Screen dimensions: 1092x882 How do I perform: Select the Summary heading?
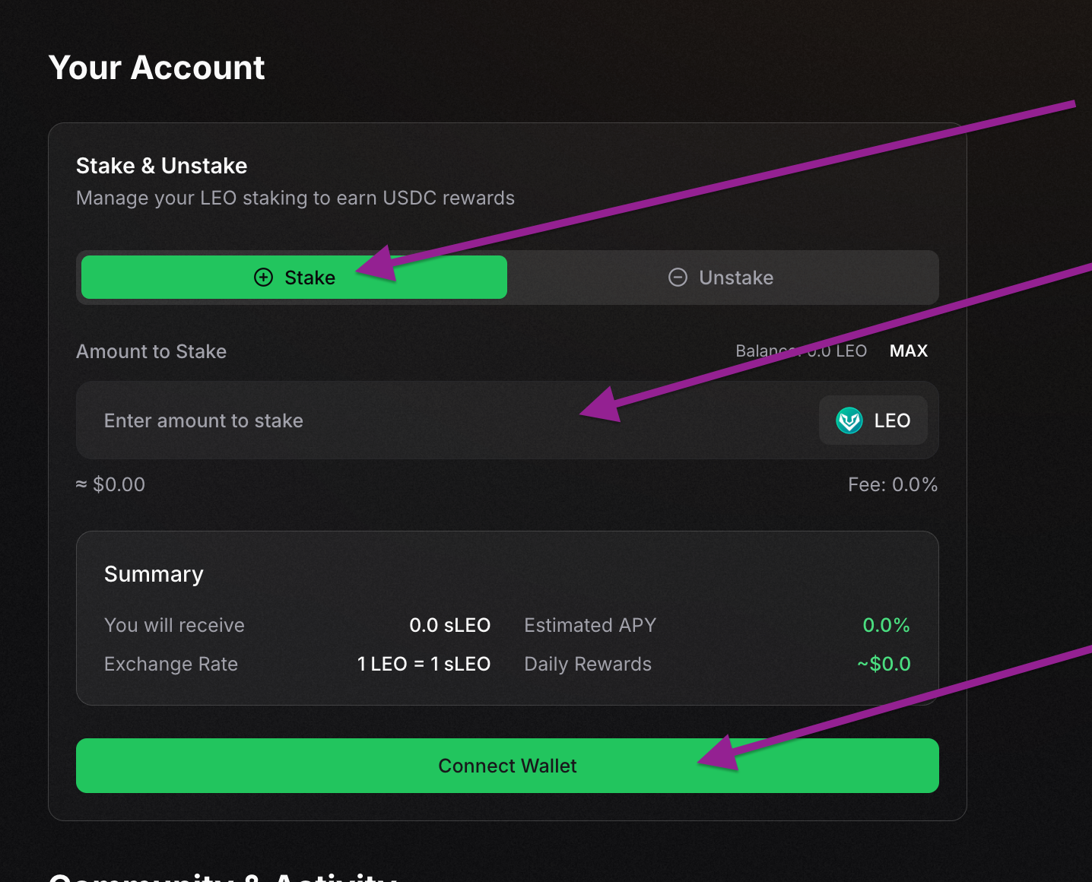point(154,574)
